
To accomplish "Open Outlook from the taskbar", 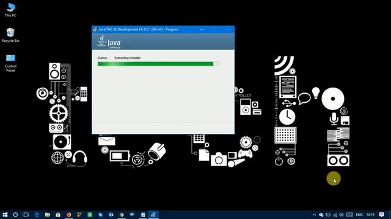I will click(111, 215).
